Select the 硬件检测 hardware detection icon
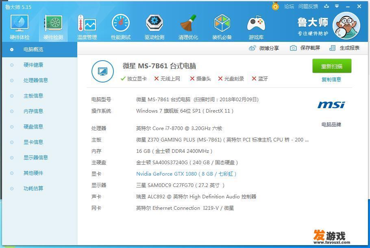This screenshot has height=248, width=370. point(53,23)
